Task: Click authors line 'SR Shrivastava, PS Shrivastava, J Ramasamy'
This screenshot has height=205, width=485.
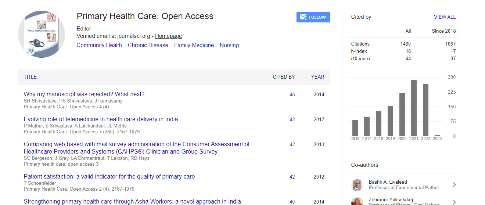Action: 73,101
